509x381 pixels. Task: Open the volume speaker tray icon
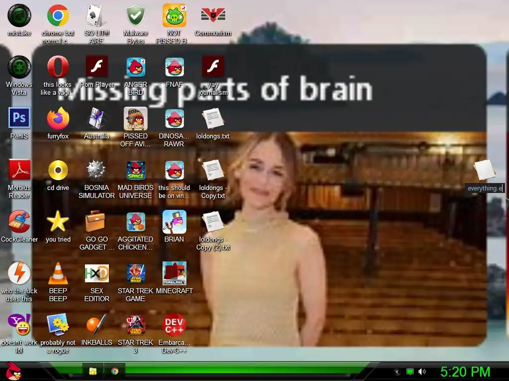coord(422,372)
